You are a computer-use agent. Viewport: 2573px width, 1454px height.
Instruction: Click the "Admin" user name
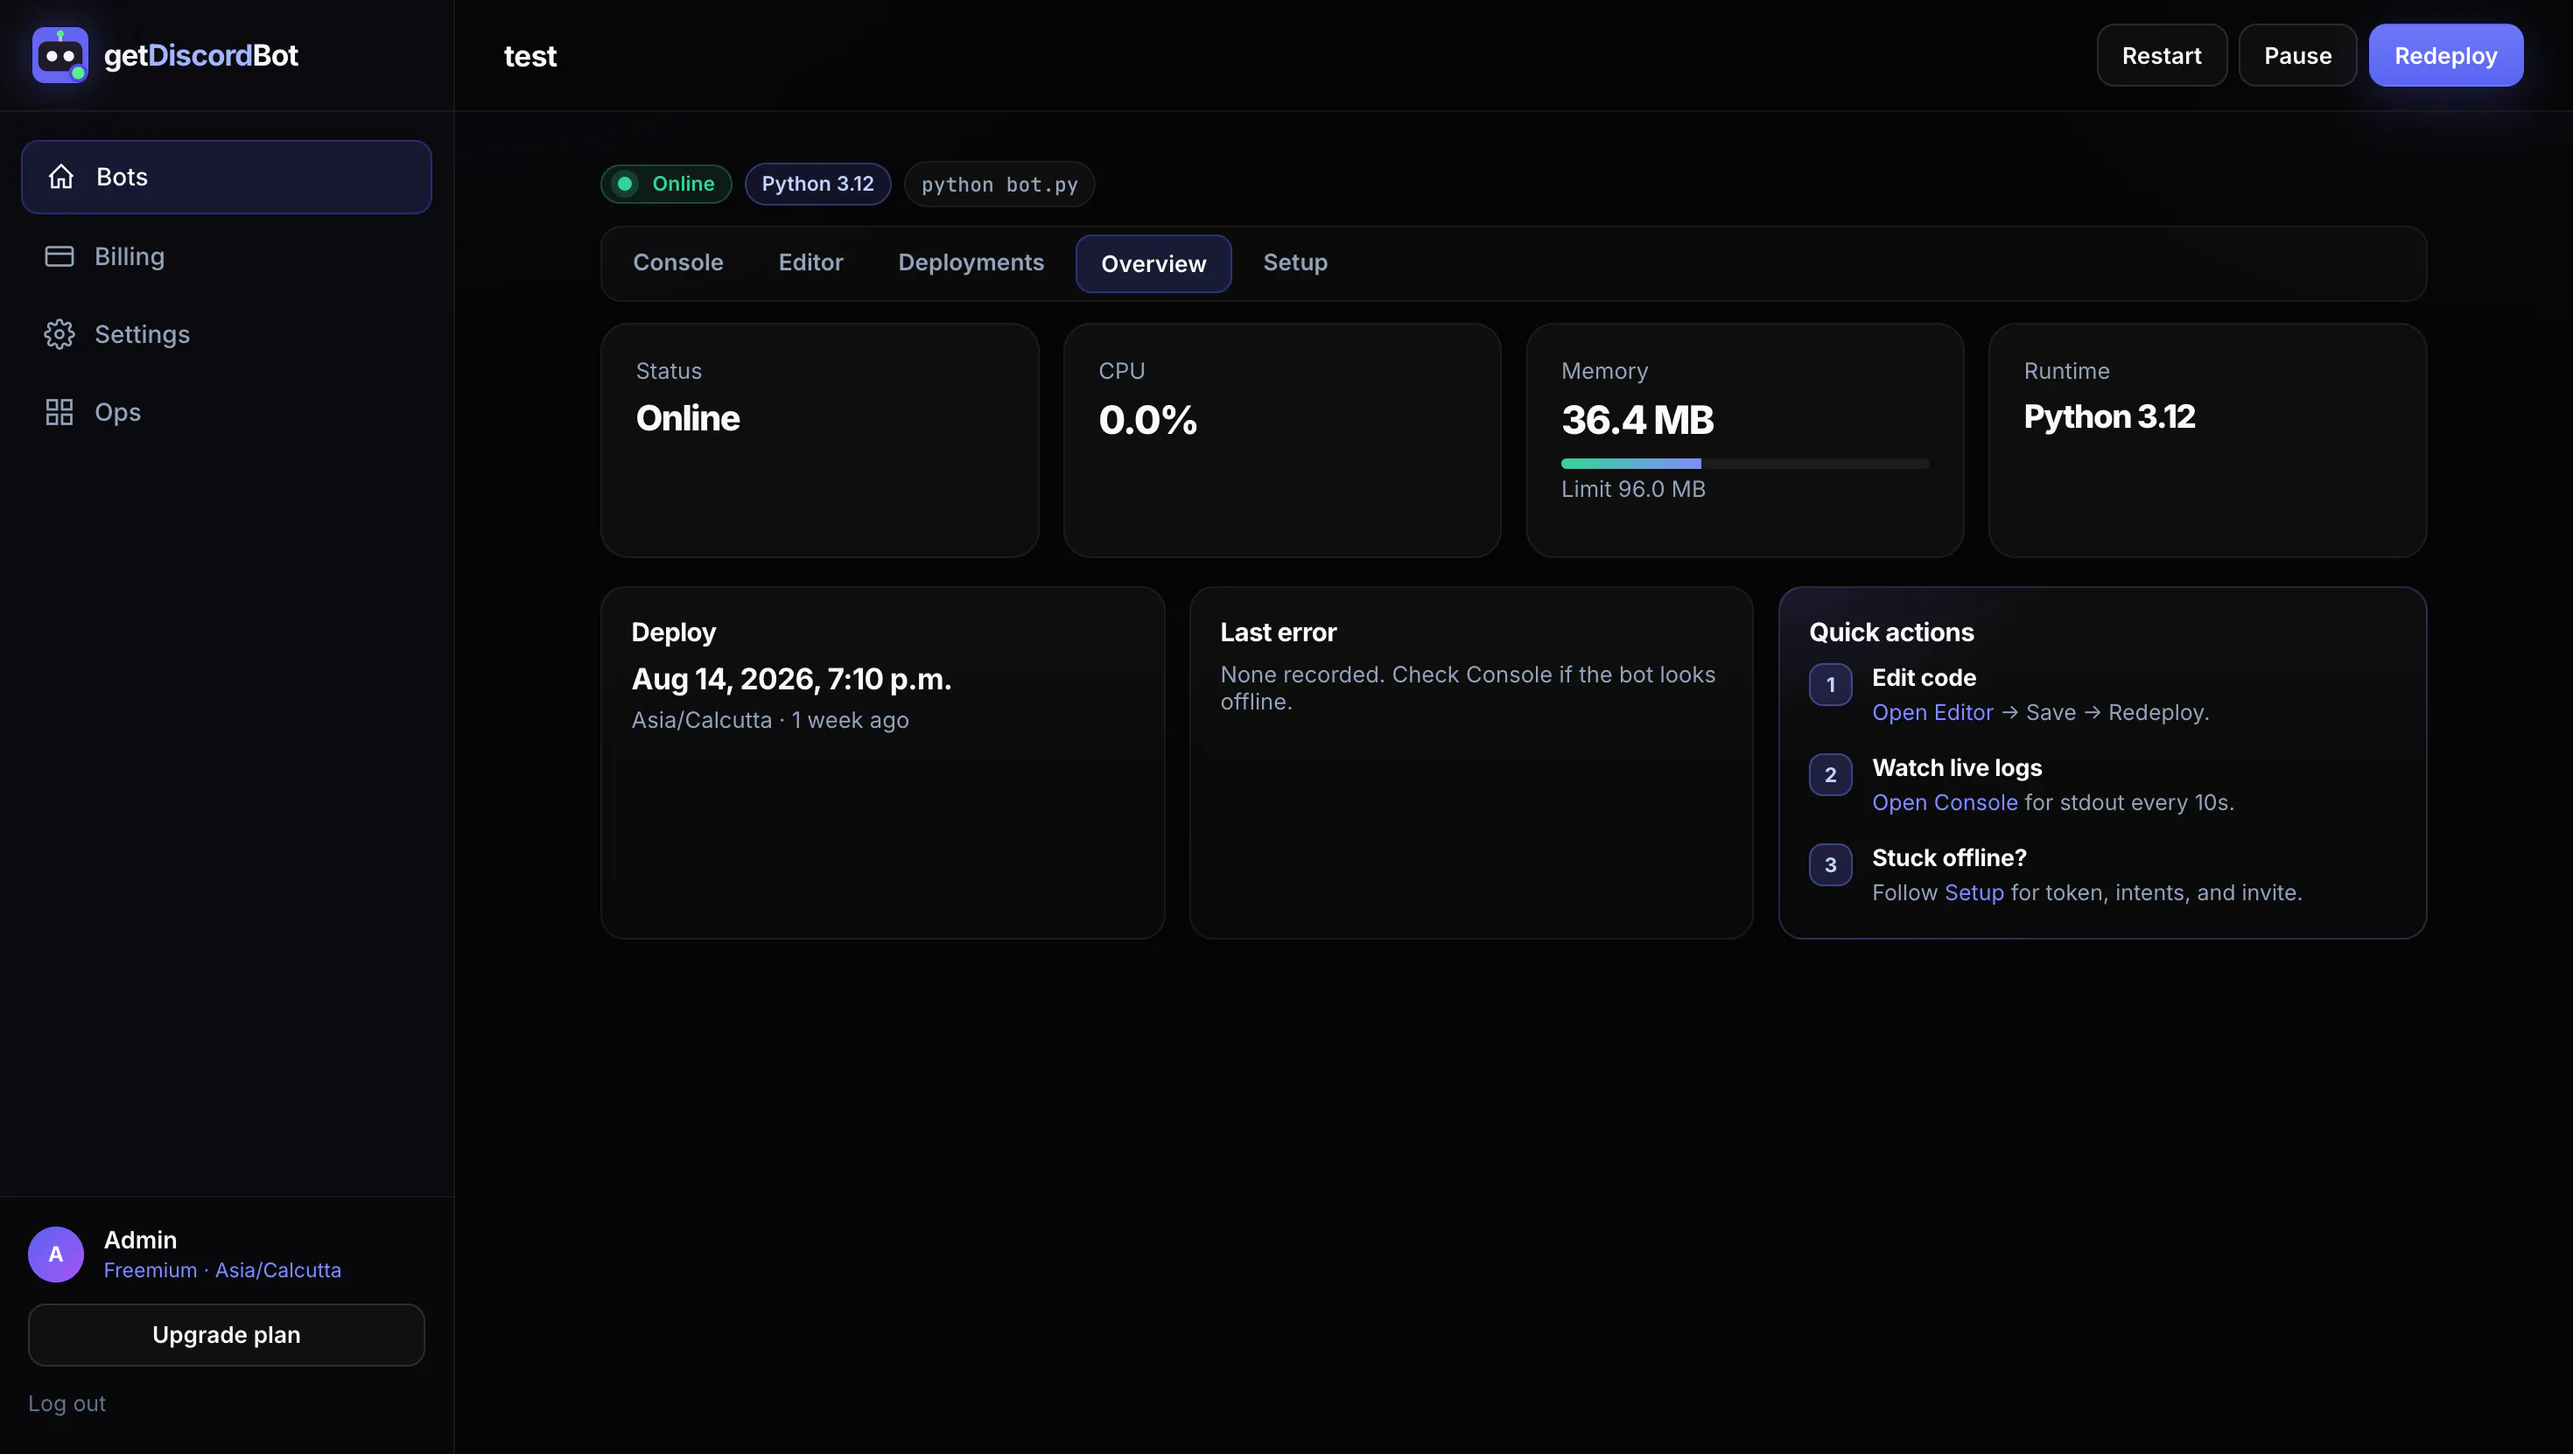point(140,1240)
